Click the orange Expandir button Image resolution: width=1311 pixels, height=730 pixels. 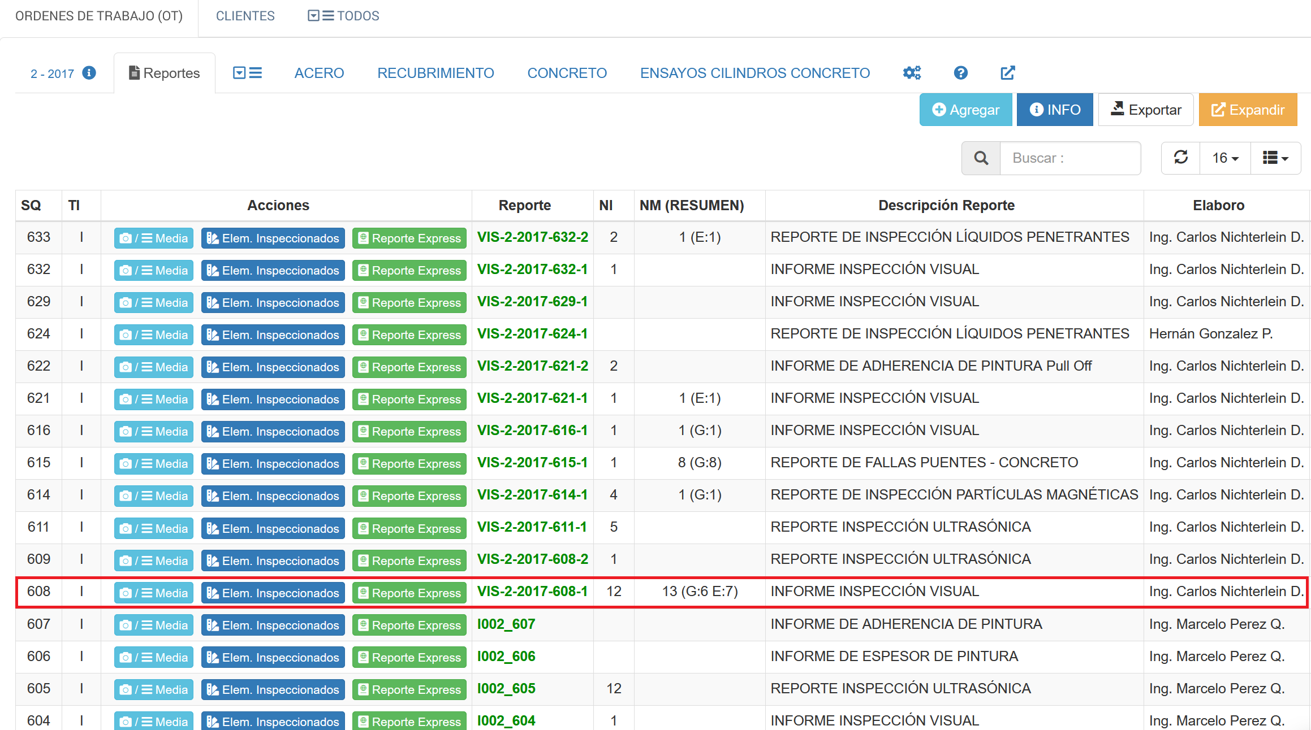1248,110
